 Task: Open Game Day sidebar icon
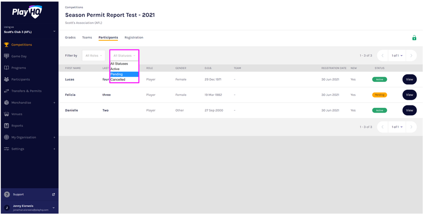tap(6, 56)
